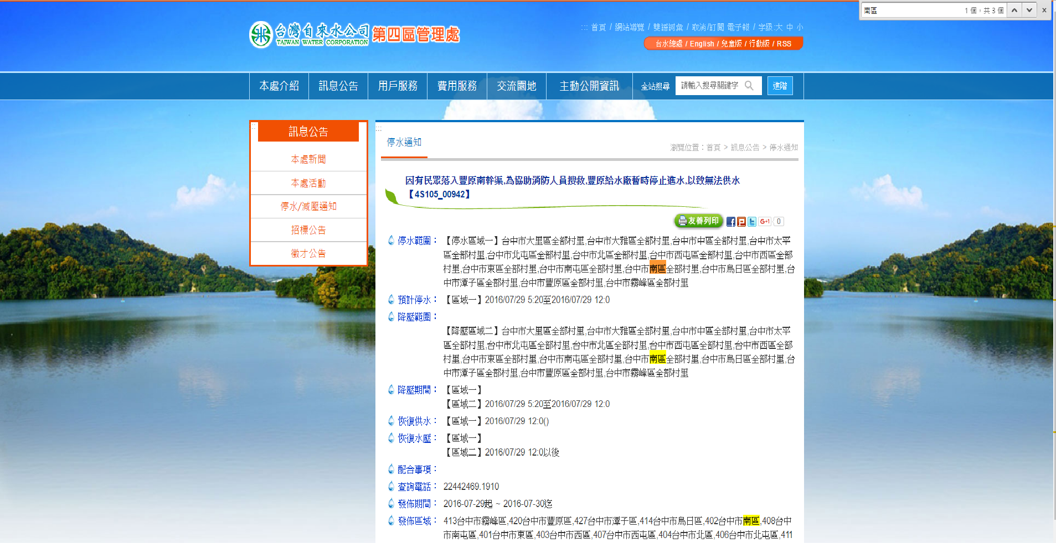This screenshot has width=1056, height=543.
Task: Open the 主動公開資訊 menu
Action: (589, 86)
